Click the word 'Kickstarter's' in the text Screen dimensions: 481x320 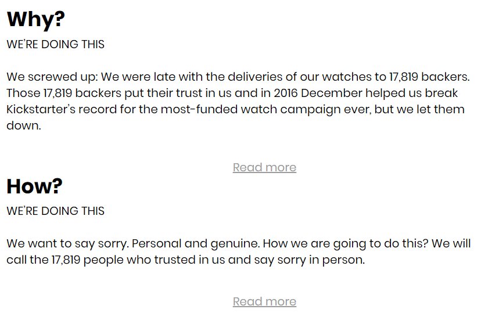41,109
